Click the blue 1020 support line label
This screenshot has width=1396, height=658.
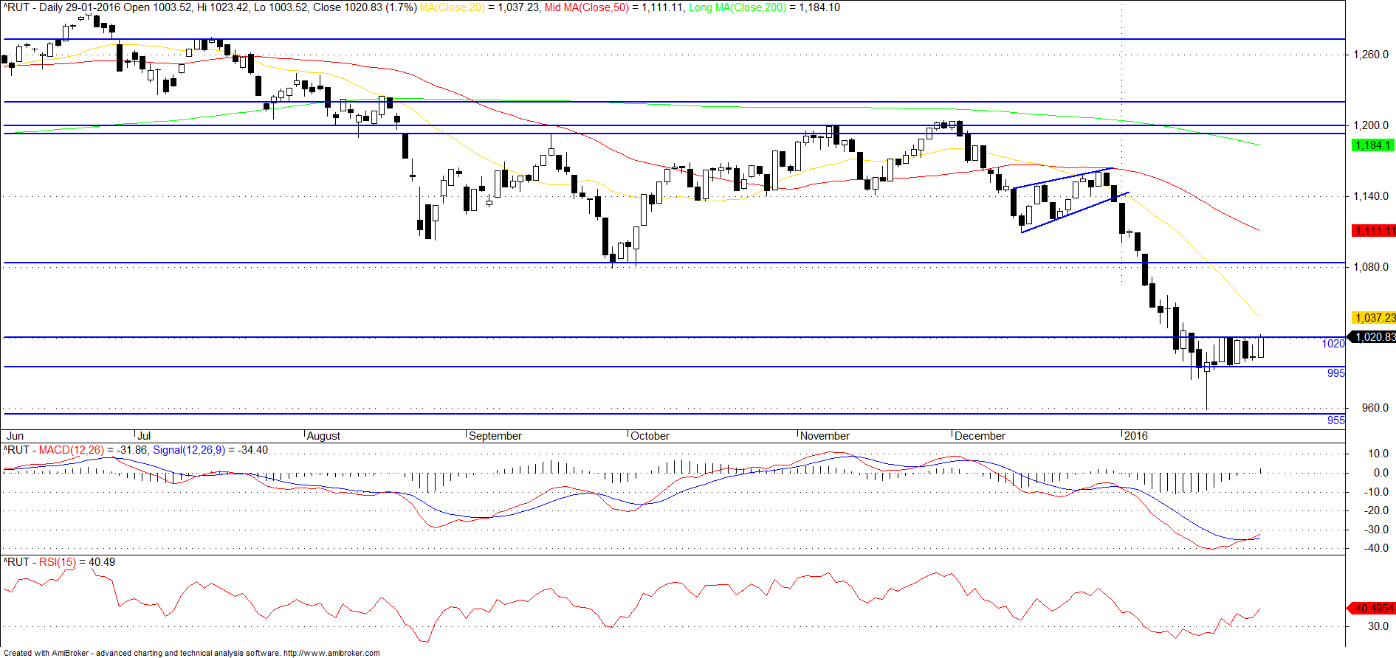(x=1333, y=344)
